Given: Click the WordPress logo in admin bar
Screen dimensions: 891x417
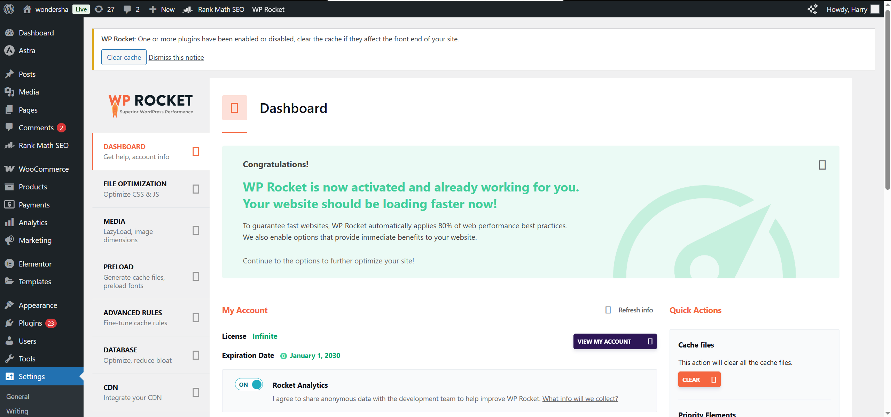Looking at the screenshot, I should (x=9, y=9).
